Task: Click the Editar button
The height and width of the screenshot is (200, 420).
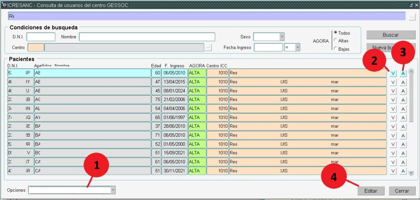Action: [x=371, y=191]
